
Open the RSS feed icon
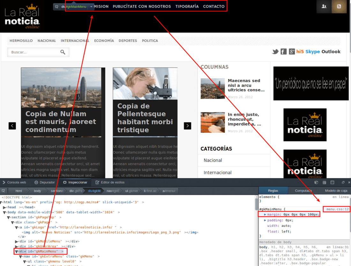tap(339, 6)
